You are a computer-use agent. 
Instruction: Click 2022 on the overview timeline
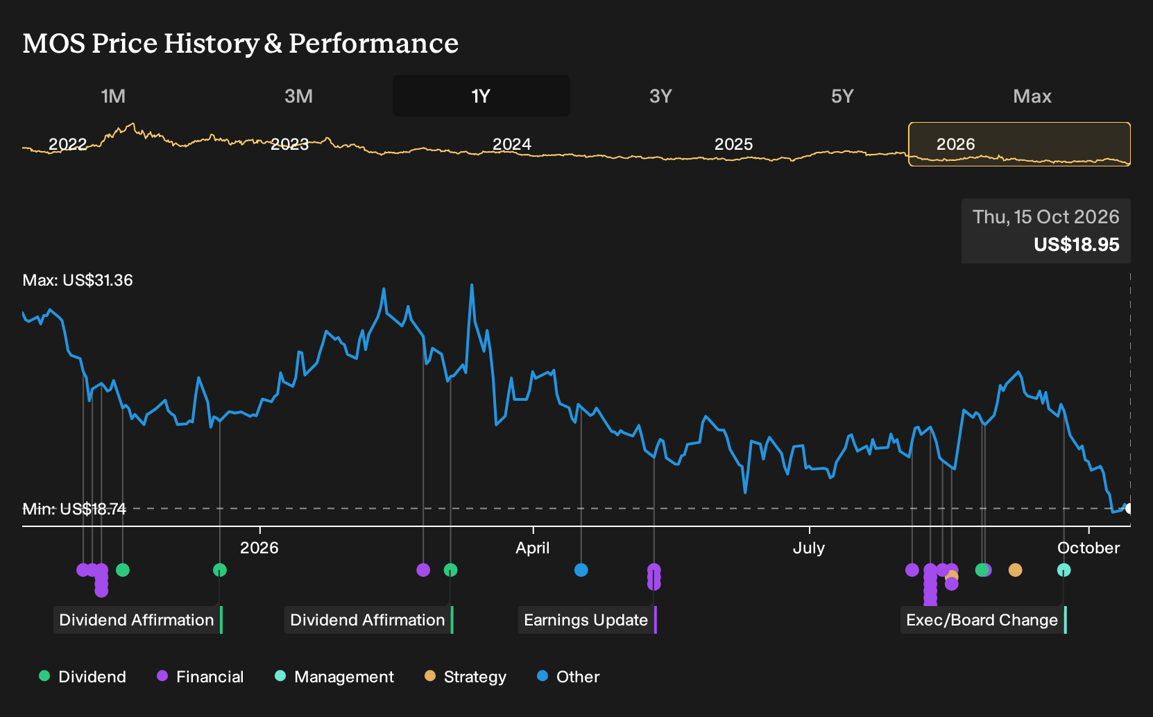click(x=67, y=144)
